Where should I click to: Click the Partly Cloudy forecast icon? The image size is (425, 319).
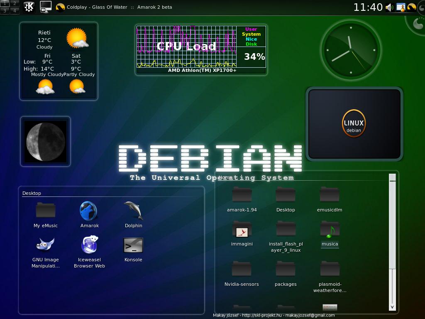click(x=77, y=86)
